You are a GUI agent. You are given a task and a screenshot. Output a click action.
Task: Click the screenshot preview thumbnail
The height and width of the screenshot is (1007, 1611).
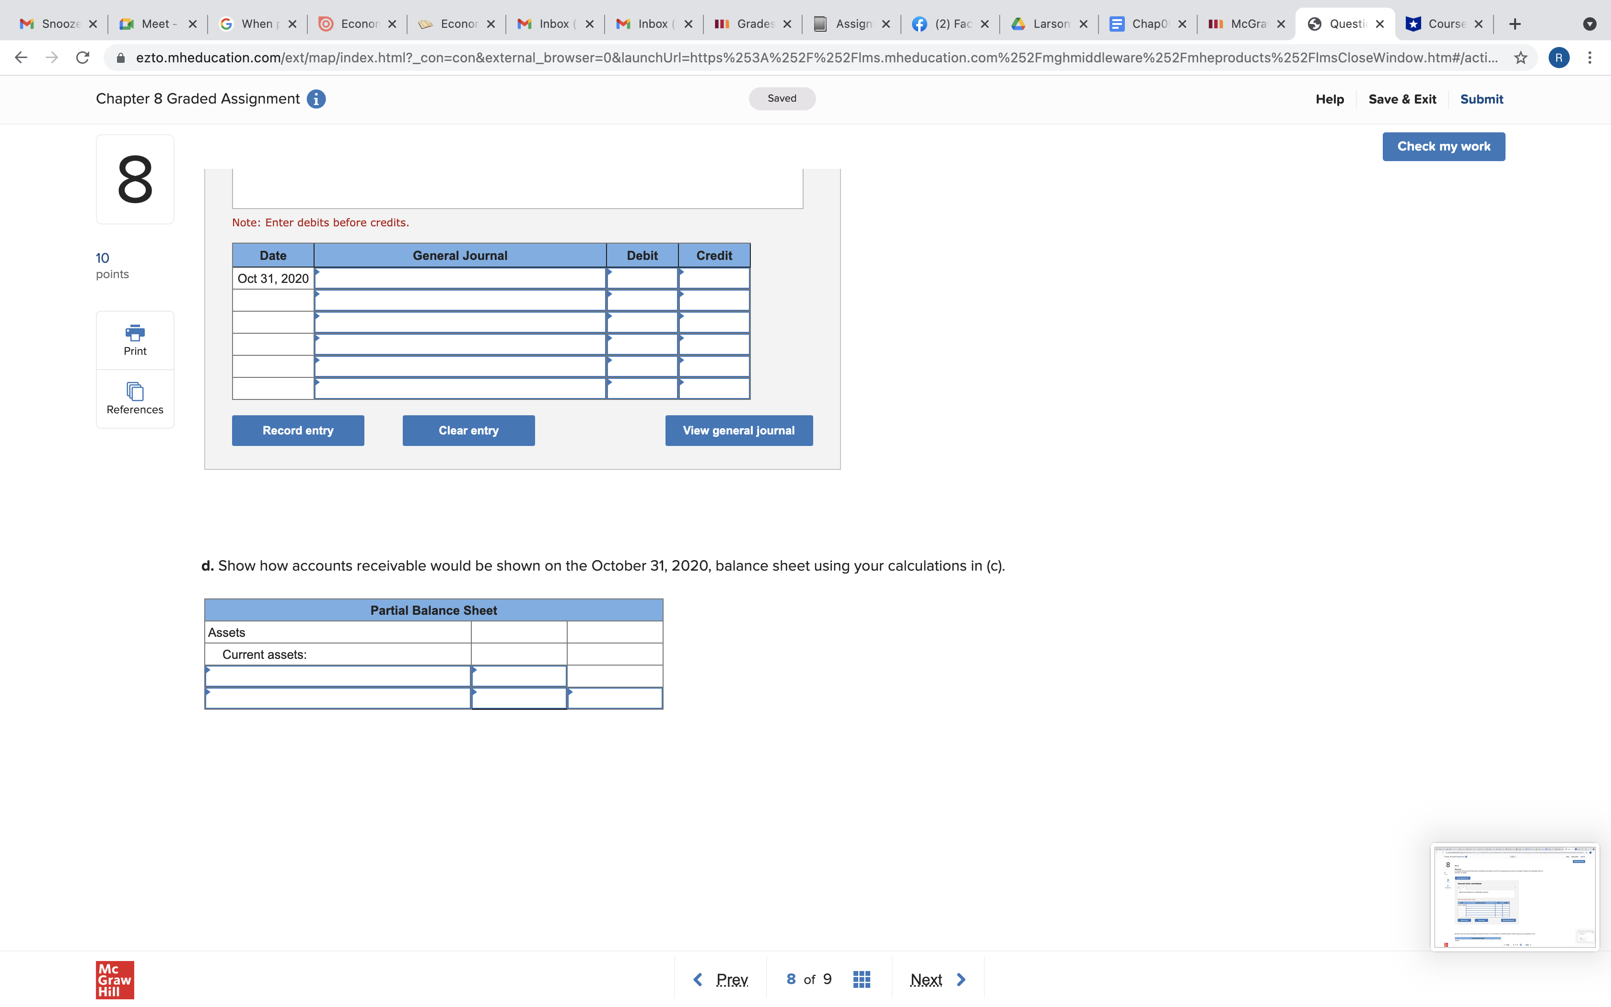1515,896
